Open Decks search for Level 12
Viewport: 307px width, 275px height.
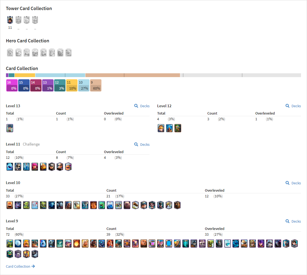(x=293, y=106)
